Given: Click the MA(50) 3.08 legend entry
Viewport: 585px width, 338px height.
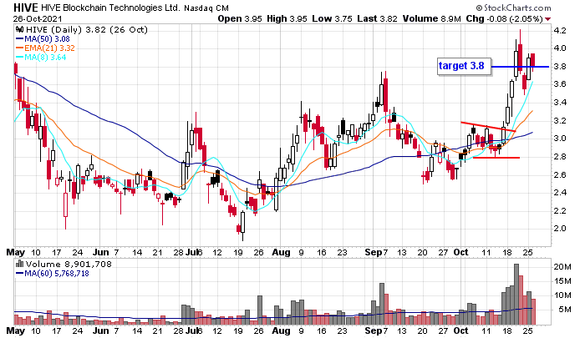Looking at the screenshot, I should click(x=43, y=38).
